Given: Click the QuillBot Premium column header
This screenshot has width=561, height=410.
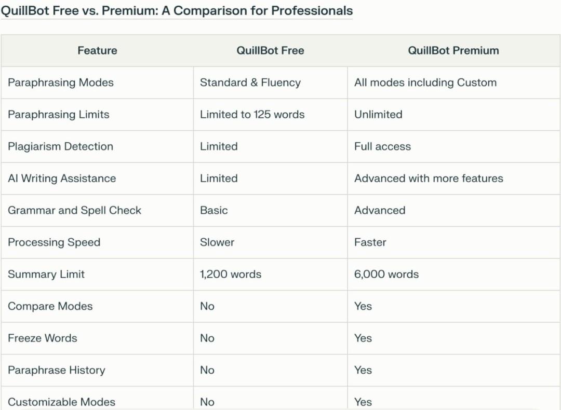Looking at the screenshot, I should coord(453,50).
